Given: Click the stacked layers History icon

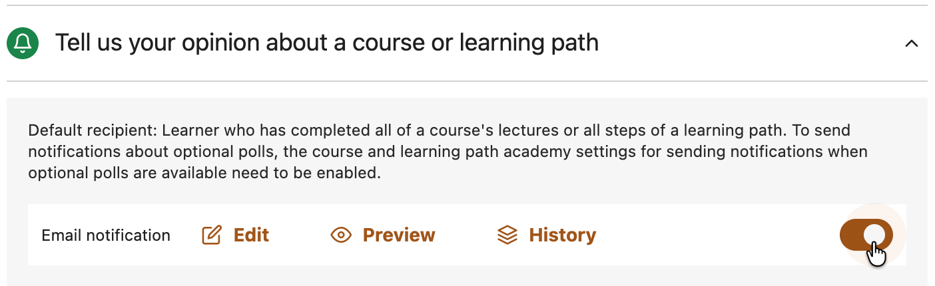Looking at the screenshot, I should click(507, 235).
